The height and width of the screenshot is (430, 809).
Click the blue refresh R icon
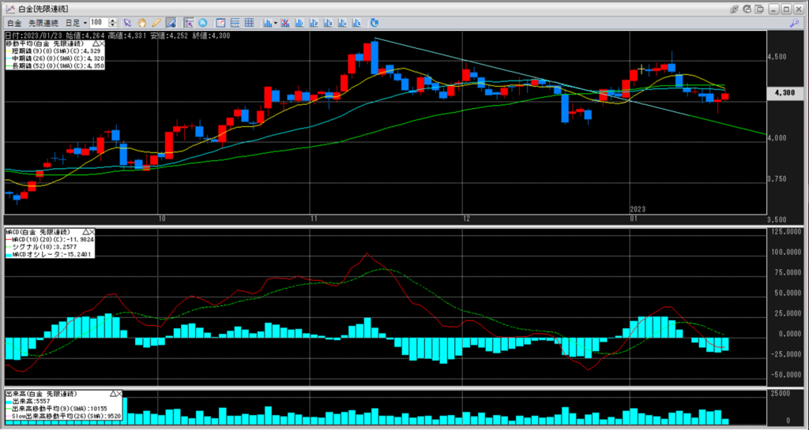point(374,23)
